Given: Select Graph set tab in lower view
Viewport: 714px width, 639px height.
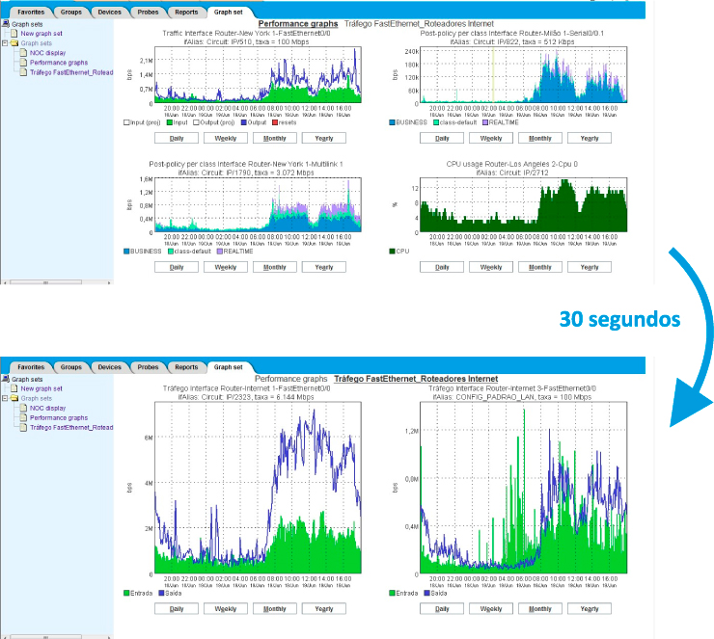Looking at the screenshot, I should [x=228, y=367].
